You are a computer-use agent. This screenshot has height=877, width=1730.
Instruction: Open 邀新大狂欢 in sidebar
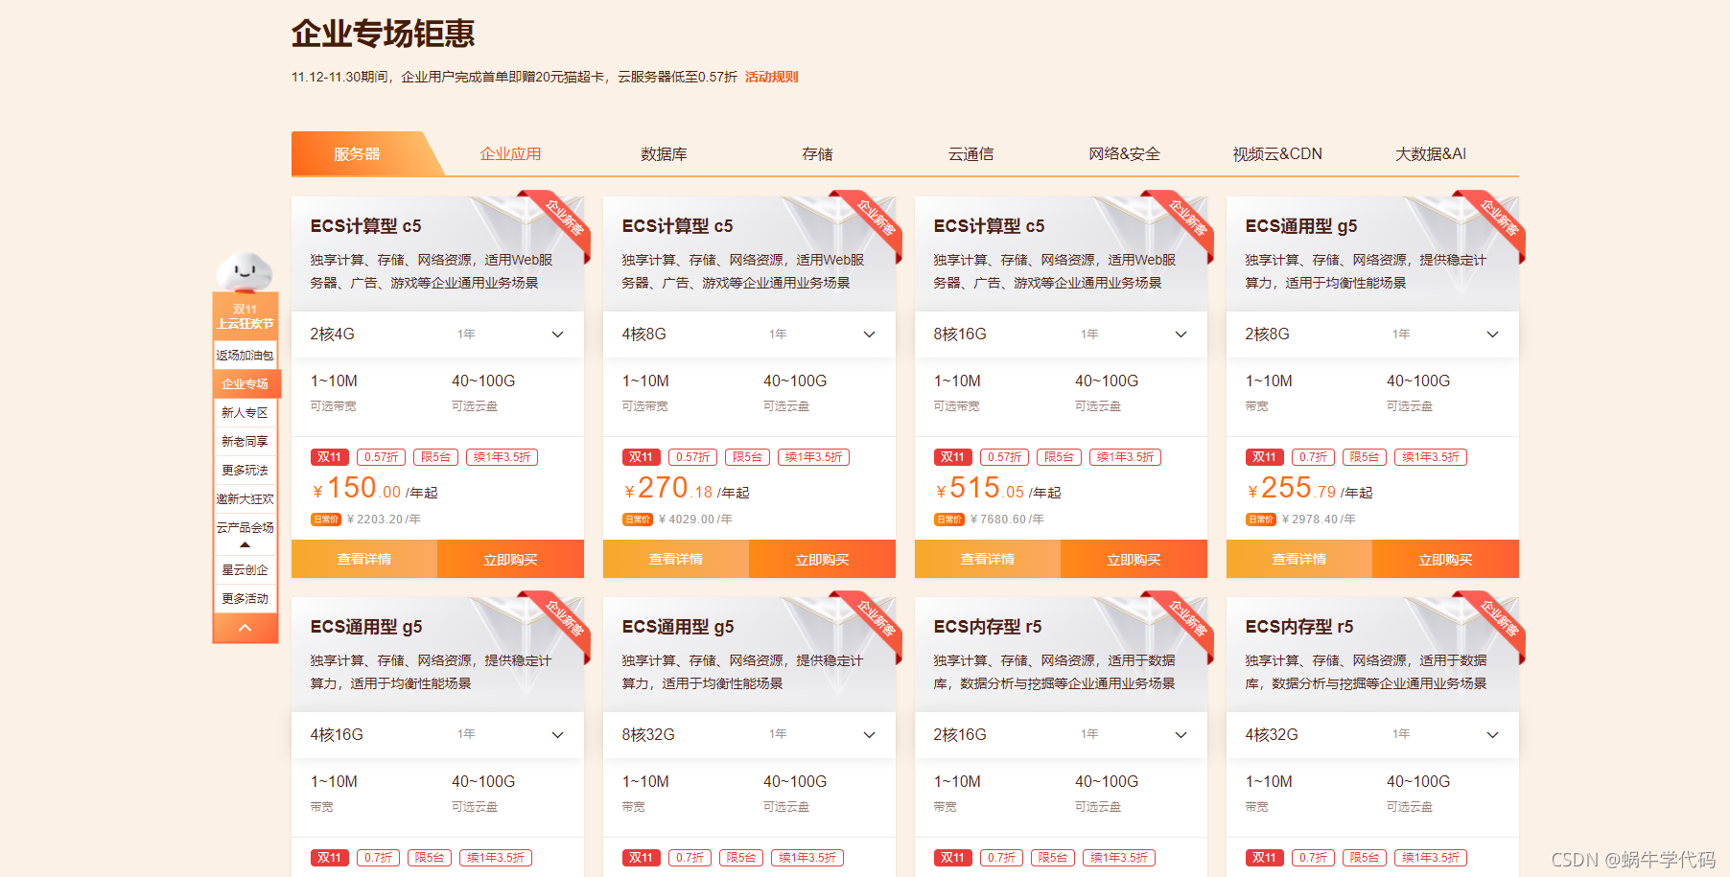(x=245, y=498)
